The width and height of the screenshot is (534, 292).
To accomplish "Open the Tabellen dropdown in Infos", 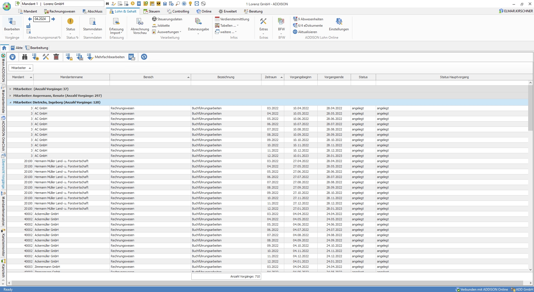I will click(227, 26).
